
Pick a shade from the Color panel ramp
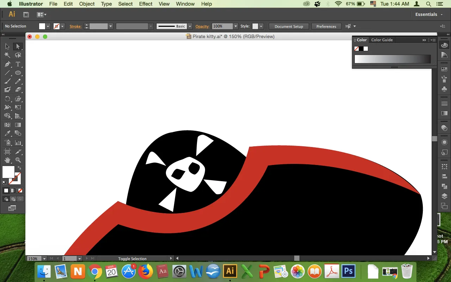(x=393, y=59)
